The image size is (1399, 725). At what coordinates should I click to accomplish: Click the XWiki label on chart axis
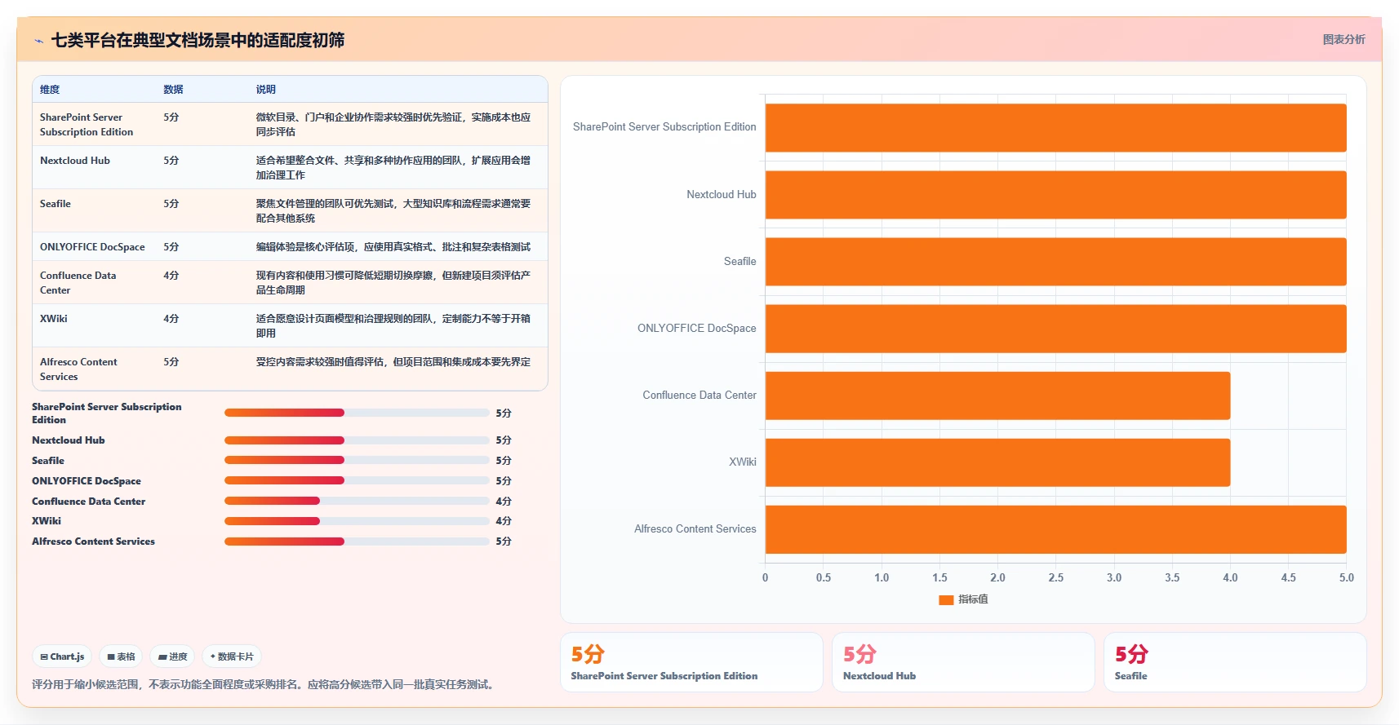743,462
